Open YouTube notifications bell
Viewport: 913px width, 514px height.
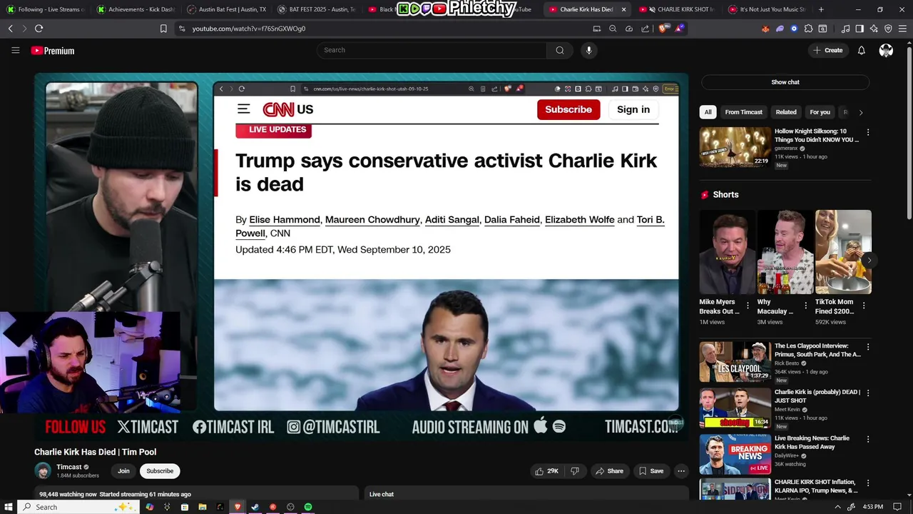click(x=861, y=50)
